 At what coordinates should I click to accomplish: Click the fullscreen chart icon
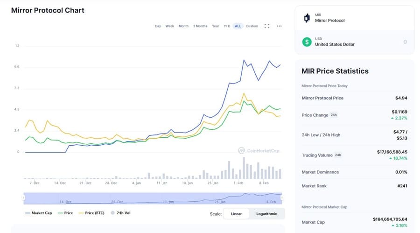(267, 26)
